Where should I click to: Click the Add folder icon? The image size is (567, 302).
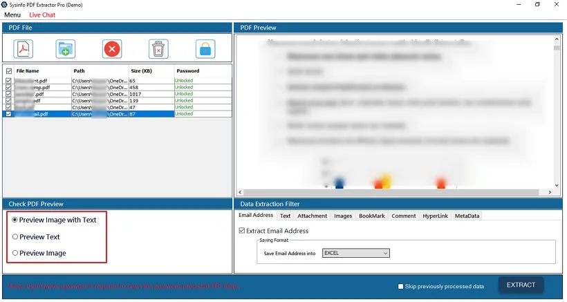(66, 49)
